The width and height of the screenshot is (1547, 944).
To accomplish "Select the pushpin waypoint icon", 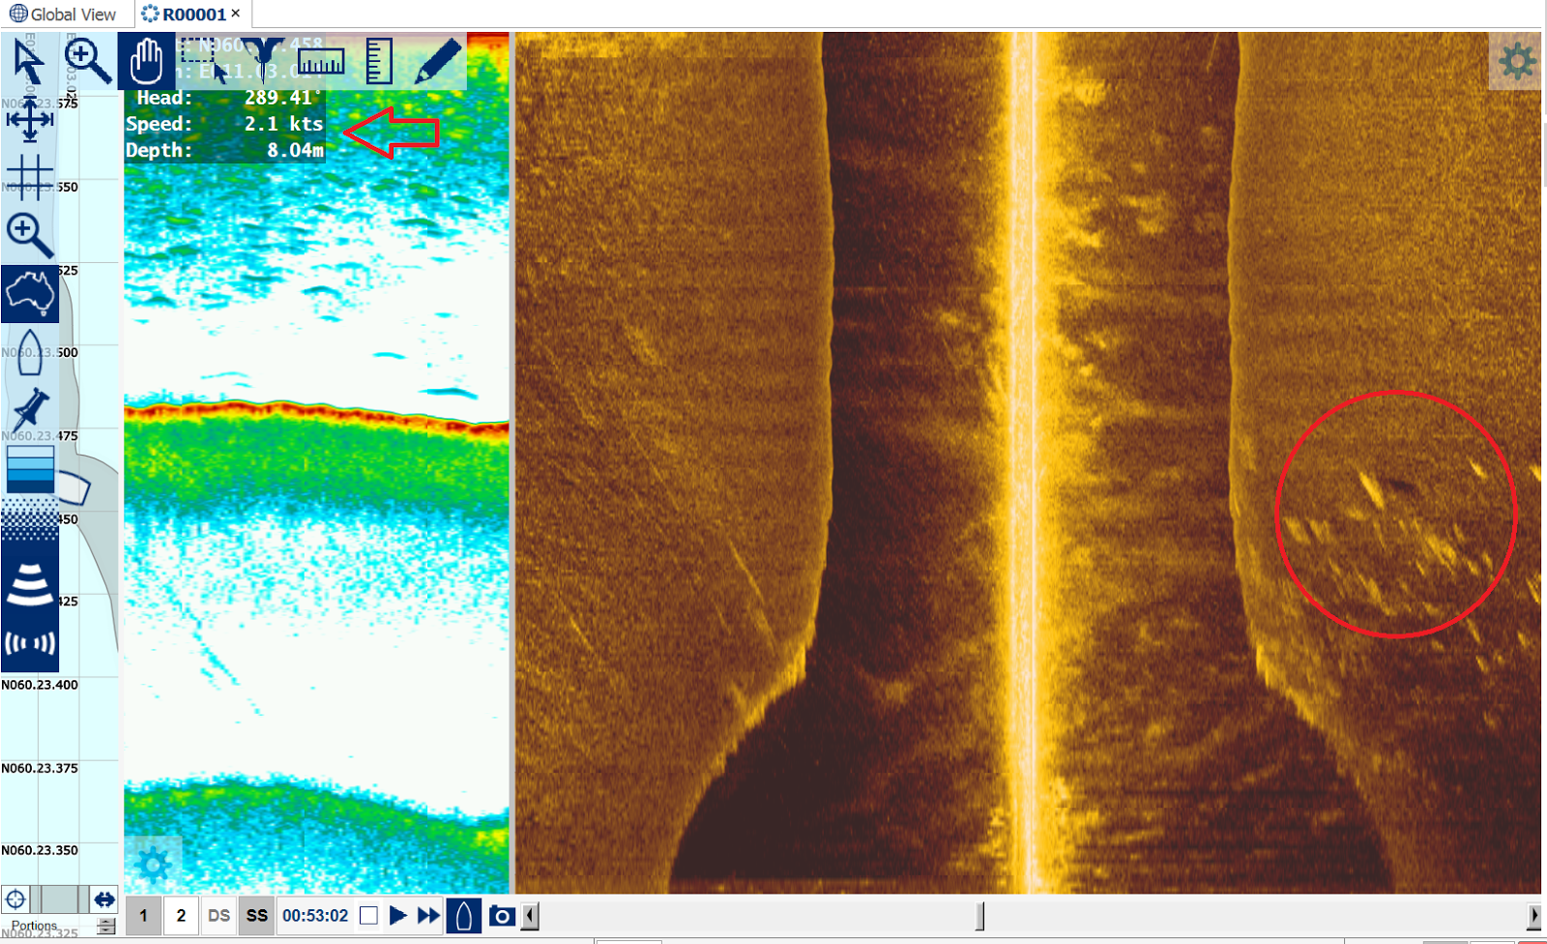I will click(x=30, y=410).
